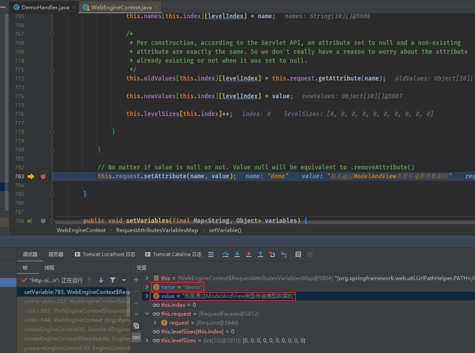Image resolution: width=475 pixels, height=353 pixels.
Task: Click the editor horizontal scrollbar
Action: pyautogui.click(x=265, y=222)
